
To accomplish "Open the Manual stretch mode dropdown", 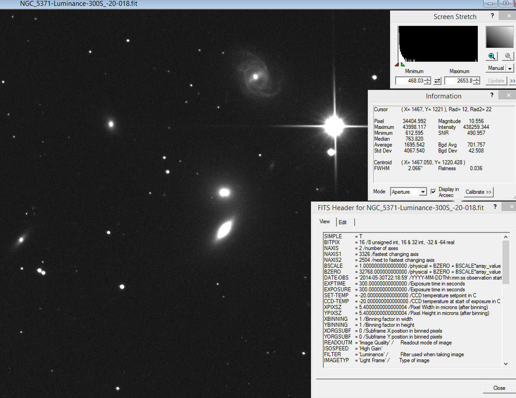I will click(x=509, y=68).
